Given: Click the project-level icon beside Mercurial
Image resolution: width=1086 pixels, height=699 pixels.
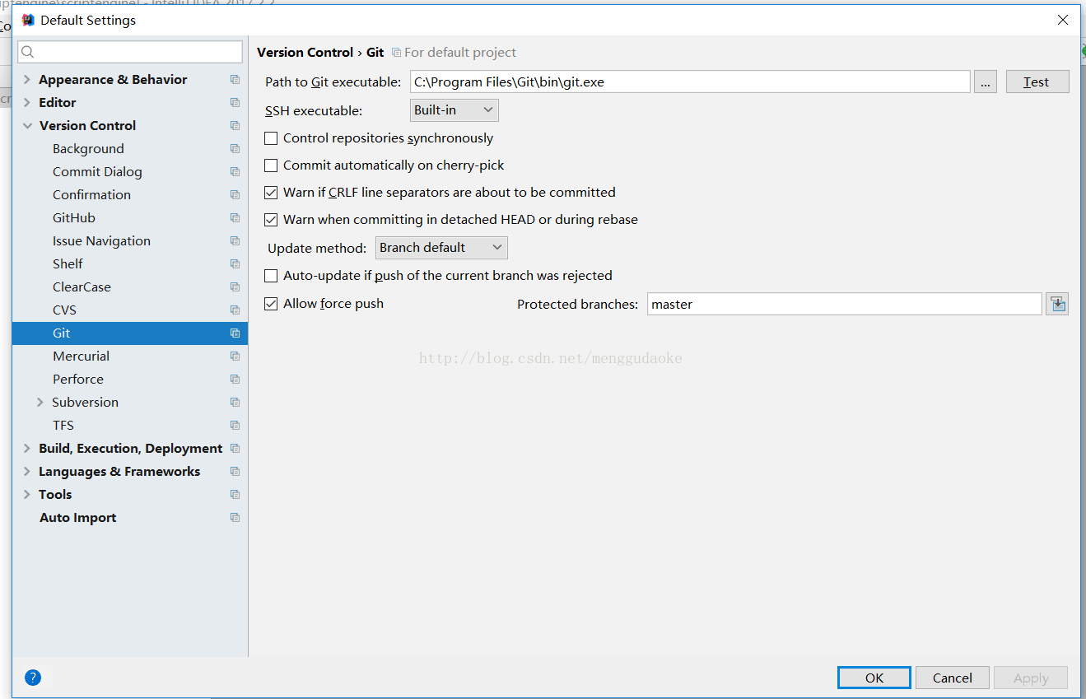Looking at the screenshot, I should tap(235, 356).
